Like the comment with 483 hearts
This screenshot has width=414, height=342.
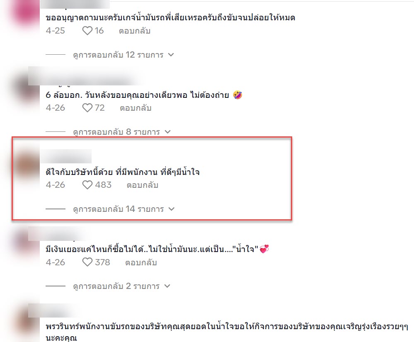[x=87, y=185]
